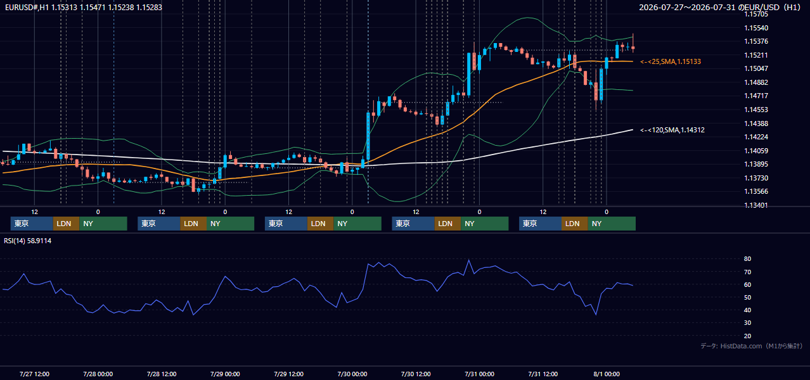Image resolution: width=810 pixels, height=380 pixels.
Task: Click RSI scale value 40
Action: [x=748, y=310]
